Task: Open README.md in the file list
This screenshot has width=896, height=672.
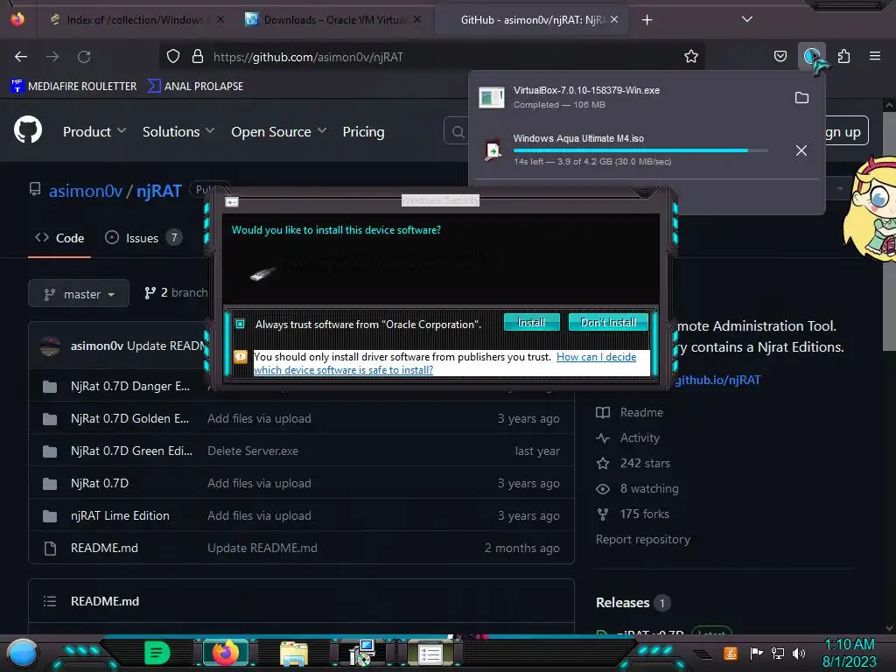Action: click(104, 548)
